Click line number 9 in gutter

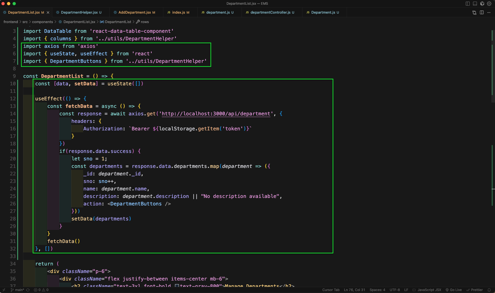[14, 76]
